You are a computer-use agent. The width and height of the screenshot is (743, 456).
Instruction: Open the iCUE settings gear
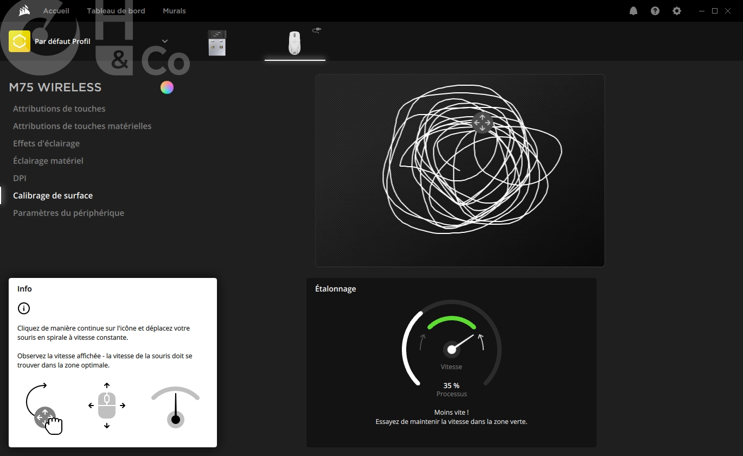pos(677,11)
